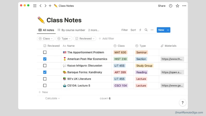Go forward with the right arrow
The height and width of the screenshot is (116, 206).
45,6
